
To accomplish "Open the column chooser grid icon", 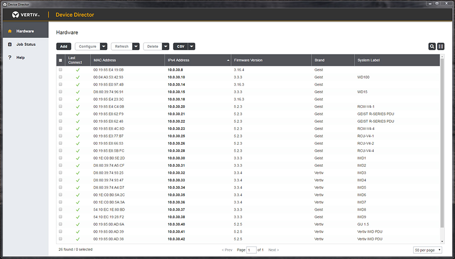I will pyautogui.click(x=441, y=46).
